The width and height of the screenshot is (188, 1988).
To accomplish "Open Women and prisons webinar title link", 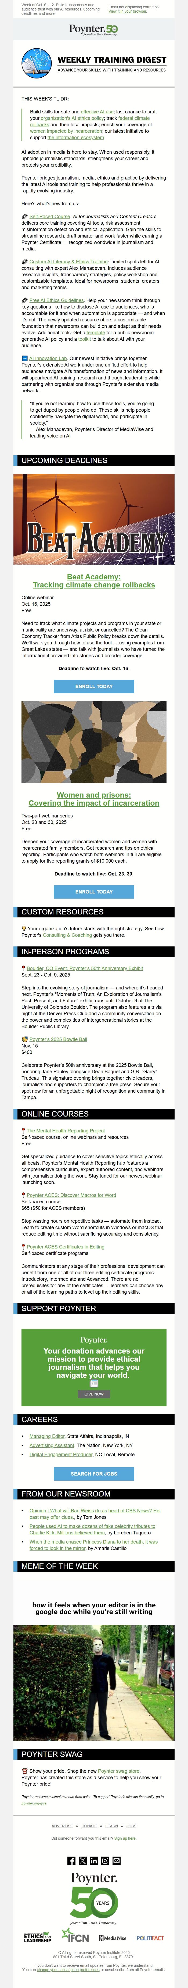I will tap(94, 799).
